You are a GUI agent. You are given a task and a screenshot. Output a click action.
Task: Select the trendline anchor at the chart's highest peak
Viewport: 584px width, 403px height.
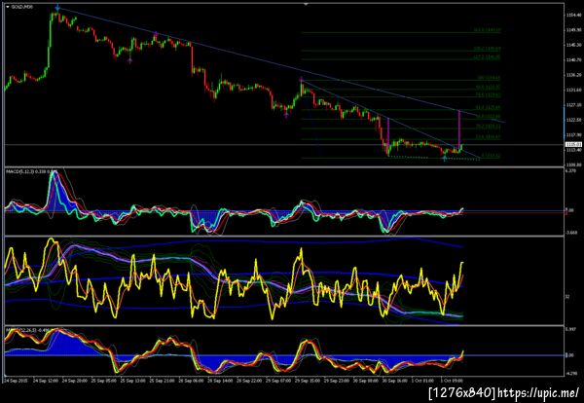pyautogui.click(x=57, y=8)
